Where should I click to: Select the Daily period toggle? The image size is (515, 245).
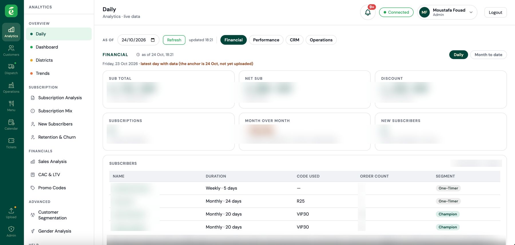458,55
